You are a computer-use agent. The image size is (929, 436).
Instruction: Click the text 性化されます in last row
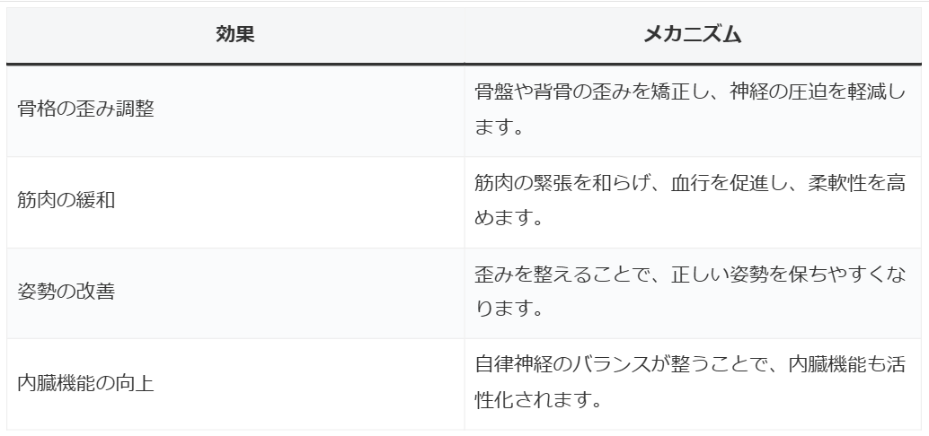[533, 400]
